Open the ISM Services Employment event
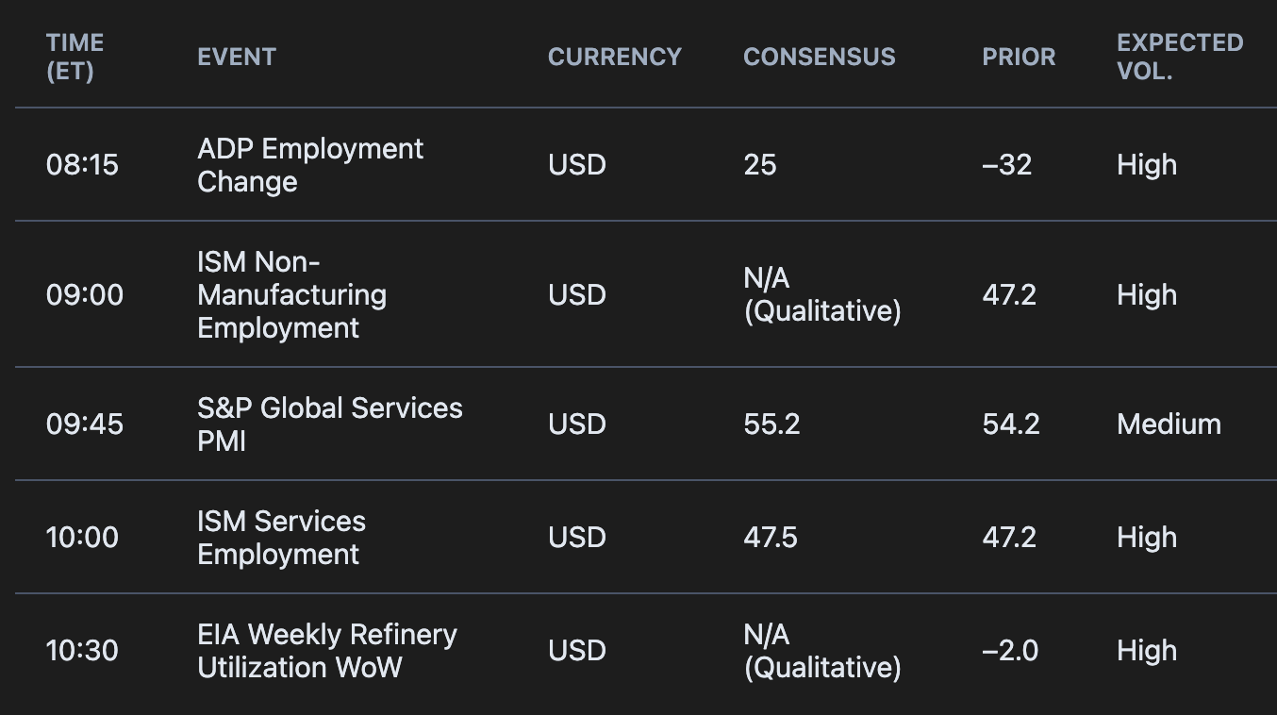 tap(281, 537)
